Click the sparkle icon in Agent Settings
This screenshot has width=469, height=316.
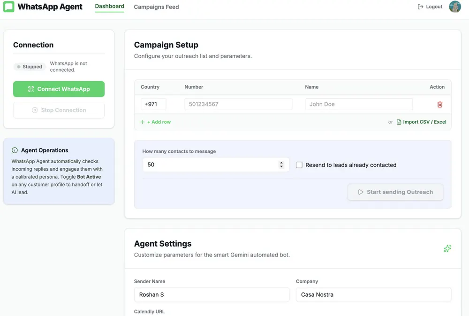(x=447, y=248)
